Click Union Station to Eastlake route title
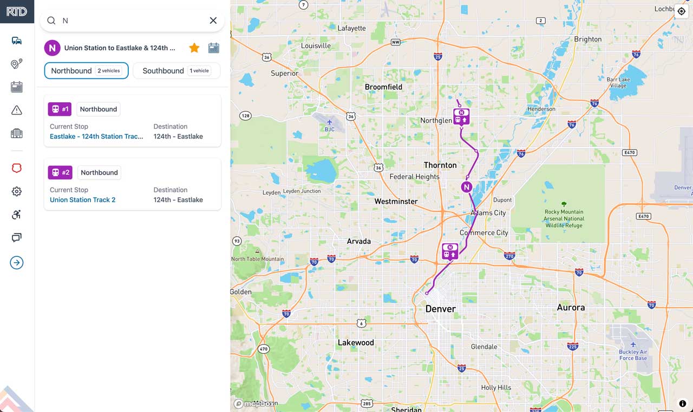This screenshot has width=693, height=412. (120, 48)
